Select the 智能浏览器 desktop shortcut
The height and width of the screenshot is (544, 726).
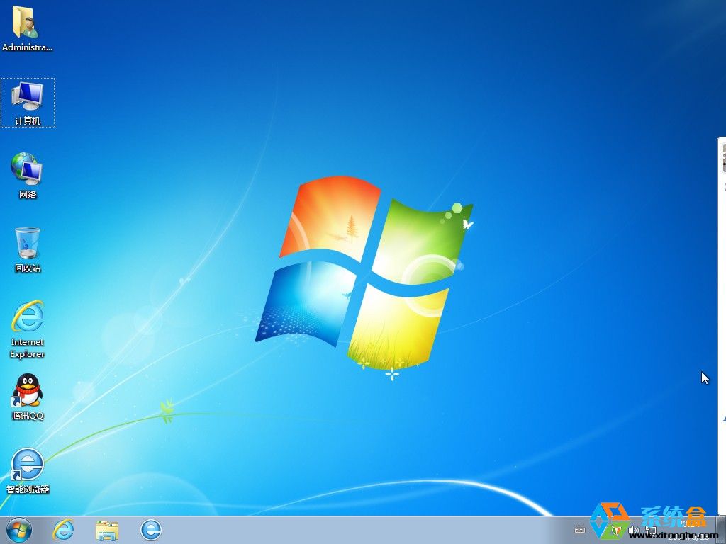click(x=28, y=471)
